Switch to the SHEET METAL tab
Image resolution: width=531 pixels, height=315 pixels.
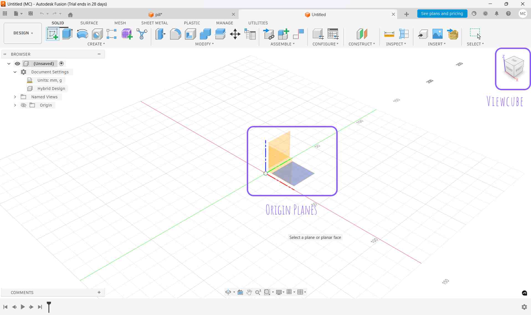click(155, 23)
